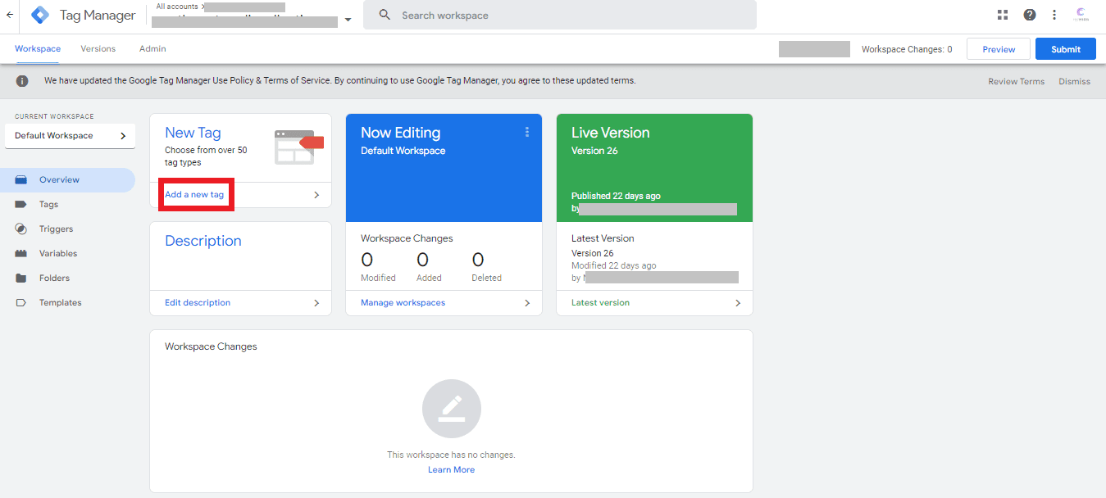This screenshot has width=1106, height=498.
Task: Click the Manage workspaces link
Action: pos(403,303)
